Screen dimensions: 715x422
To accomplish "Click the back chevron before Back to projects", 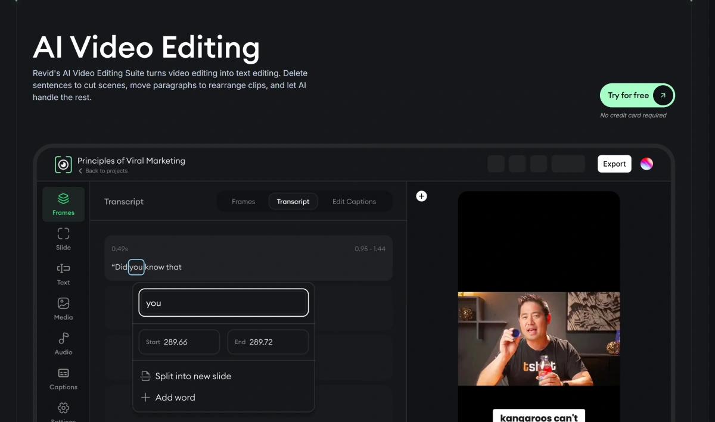I will click(80, 171).
